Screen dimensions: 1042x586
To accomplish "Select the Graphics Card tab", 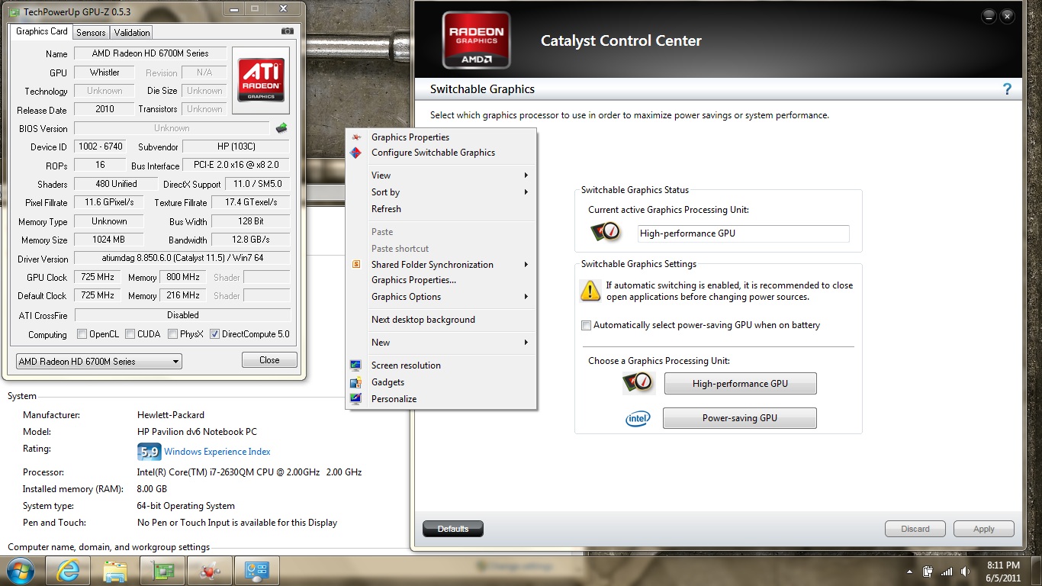I will coord(42,31).
